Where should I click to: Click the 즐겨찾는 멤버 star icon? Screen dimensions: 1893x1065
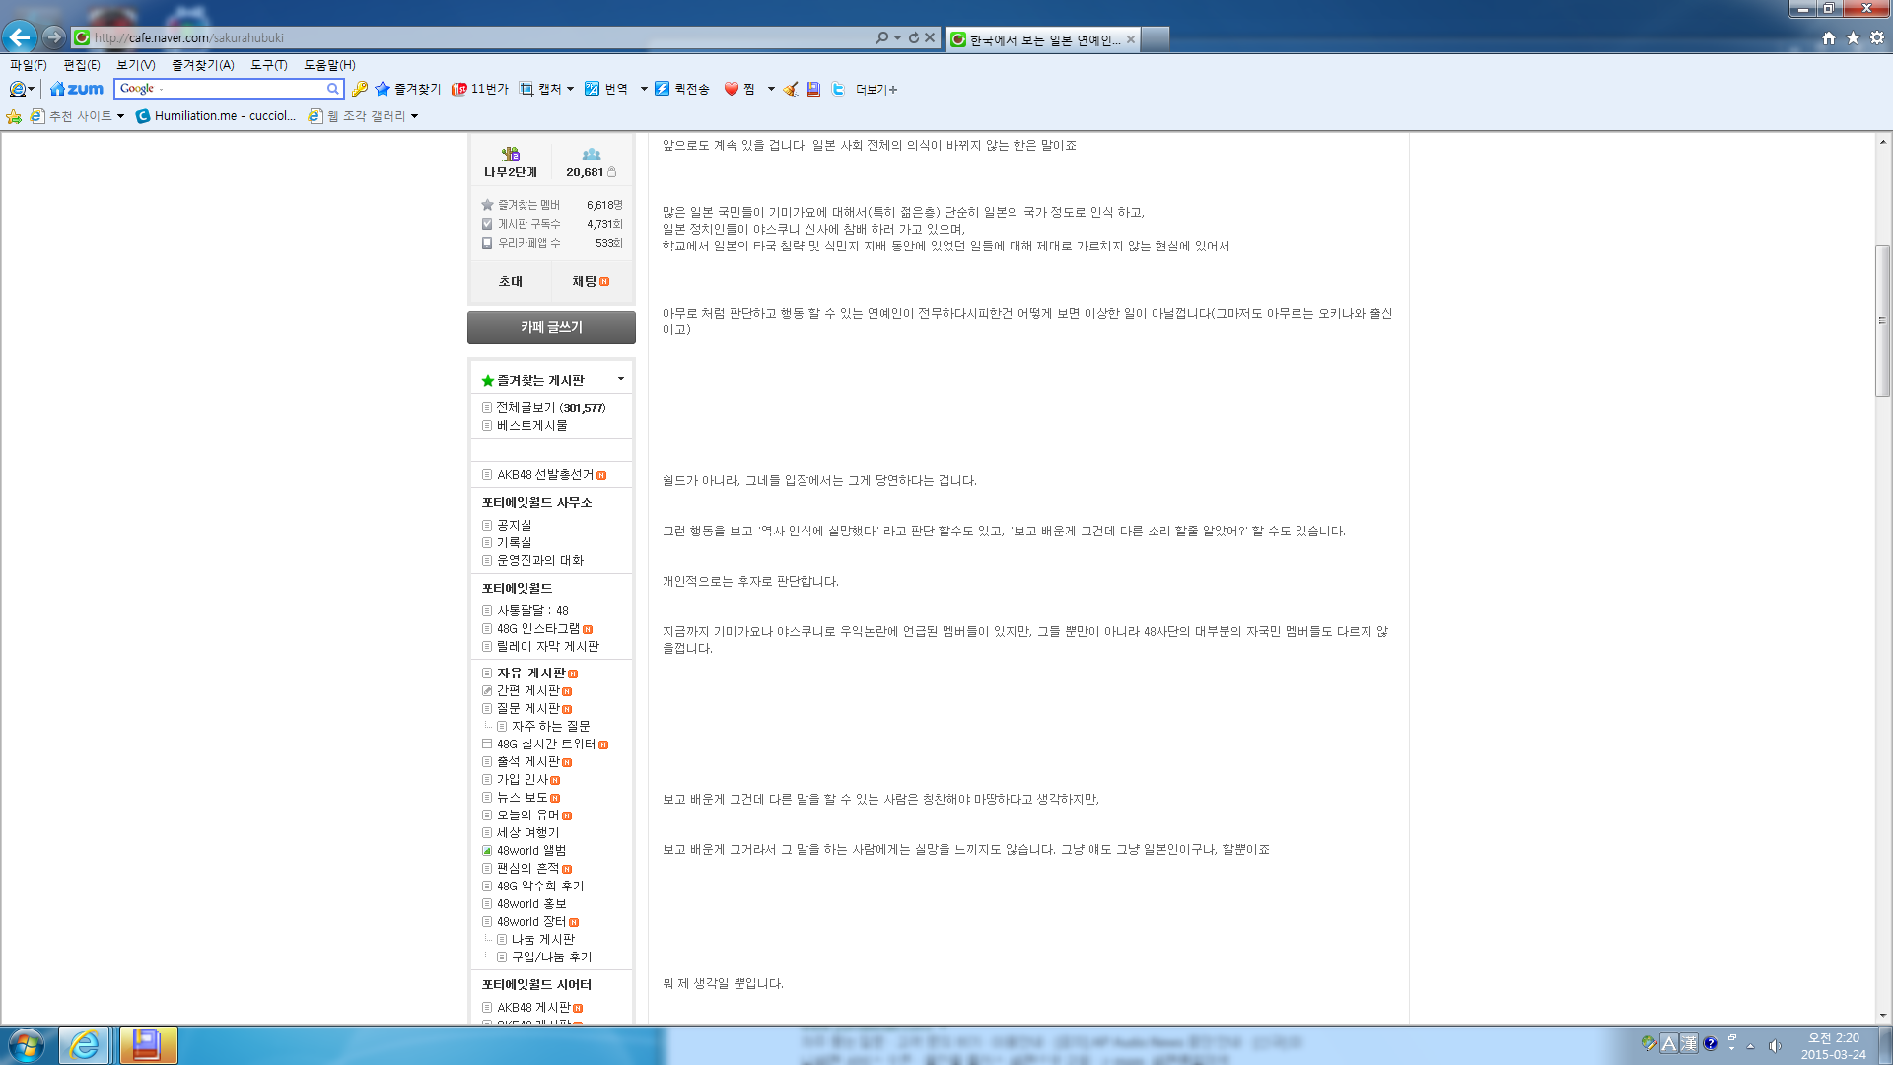point(487,205)
